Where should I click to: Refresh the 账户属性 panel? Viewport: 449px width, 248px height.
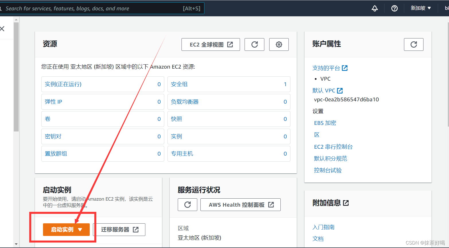click(x=413, y=44)
